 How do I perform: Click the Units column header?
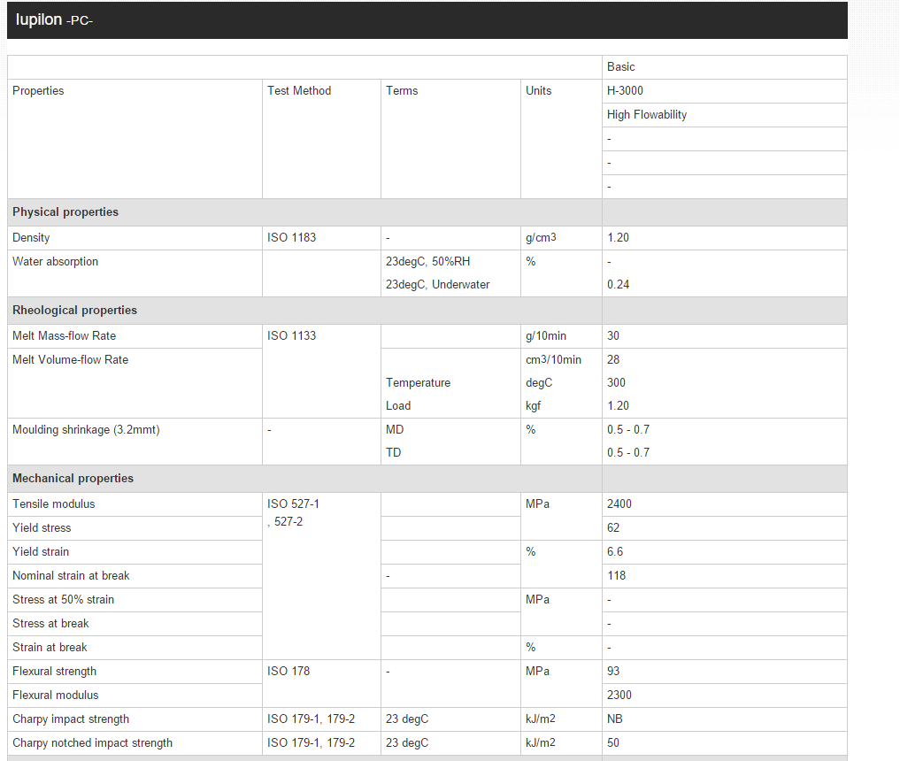click(x=538, y=91)
